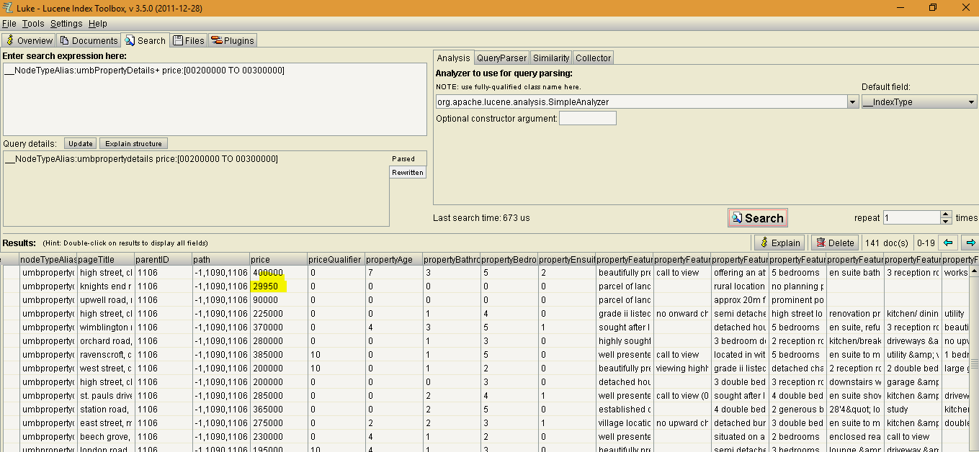
Task: Click the Delete result button
Action: pos(835,243)
